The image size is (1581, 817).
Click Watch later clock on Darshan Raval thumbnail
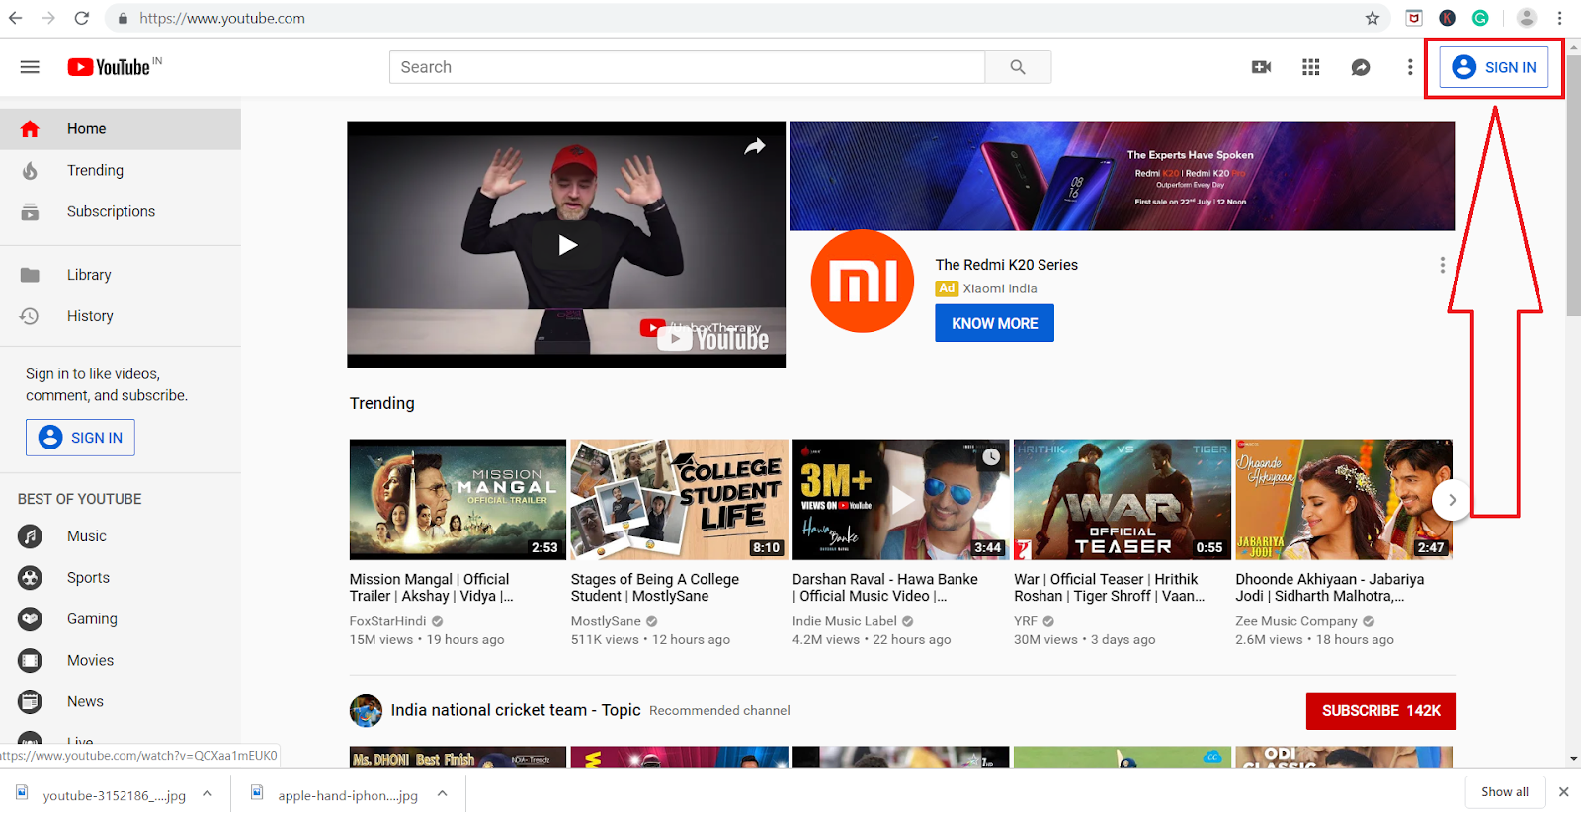[991, 456]
